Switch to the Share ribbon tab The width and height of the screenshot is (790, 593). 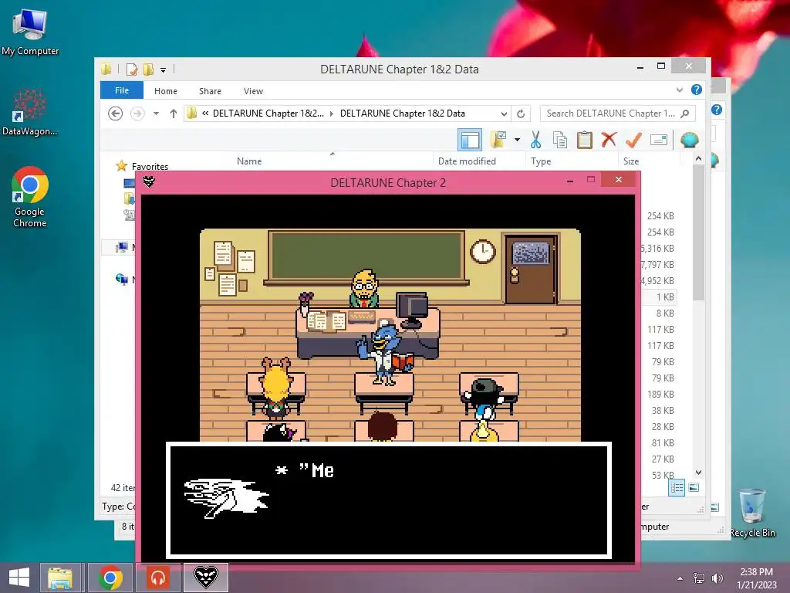pyautogui.click(x=210, y=91)
